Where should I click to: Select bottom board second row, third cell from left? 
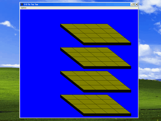(99, 102)
